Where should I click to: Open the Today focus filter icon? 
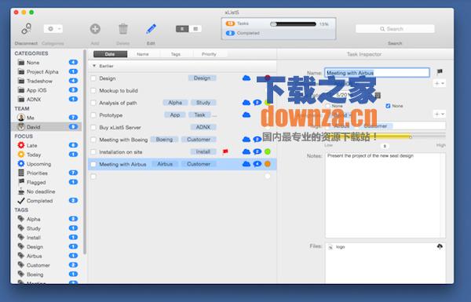21,155
